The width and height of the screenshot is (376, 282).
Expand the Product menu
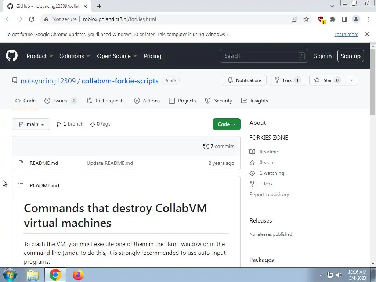[x=40, y=56]
